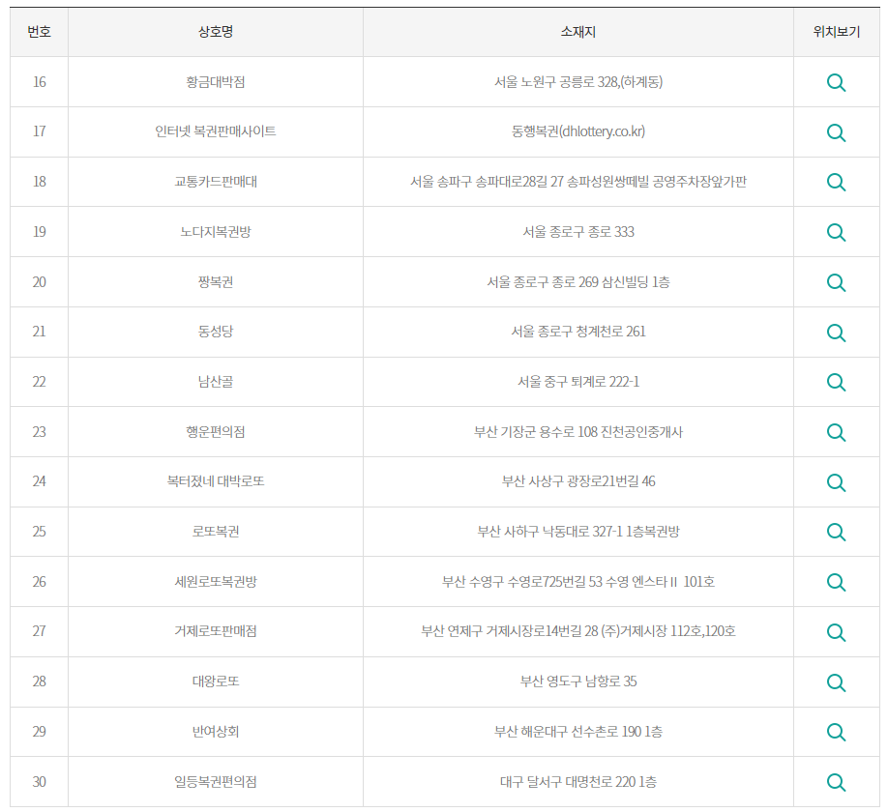Click magnifier icon for 짱복권
The height and width of the screenshot is (812, 888).
(836, 282)
